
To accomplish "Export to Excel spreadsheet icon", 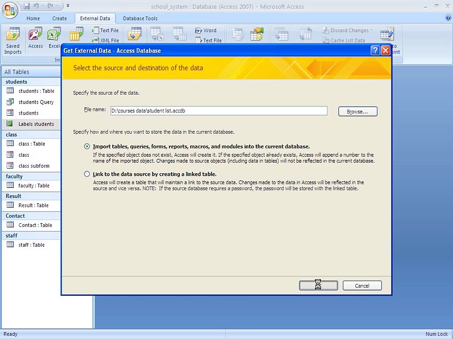I will (x=157, y=34).
